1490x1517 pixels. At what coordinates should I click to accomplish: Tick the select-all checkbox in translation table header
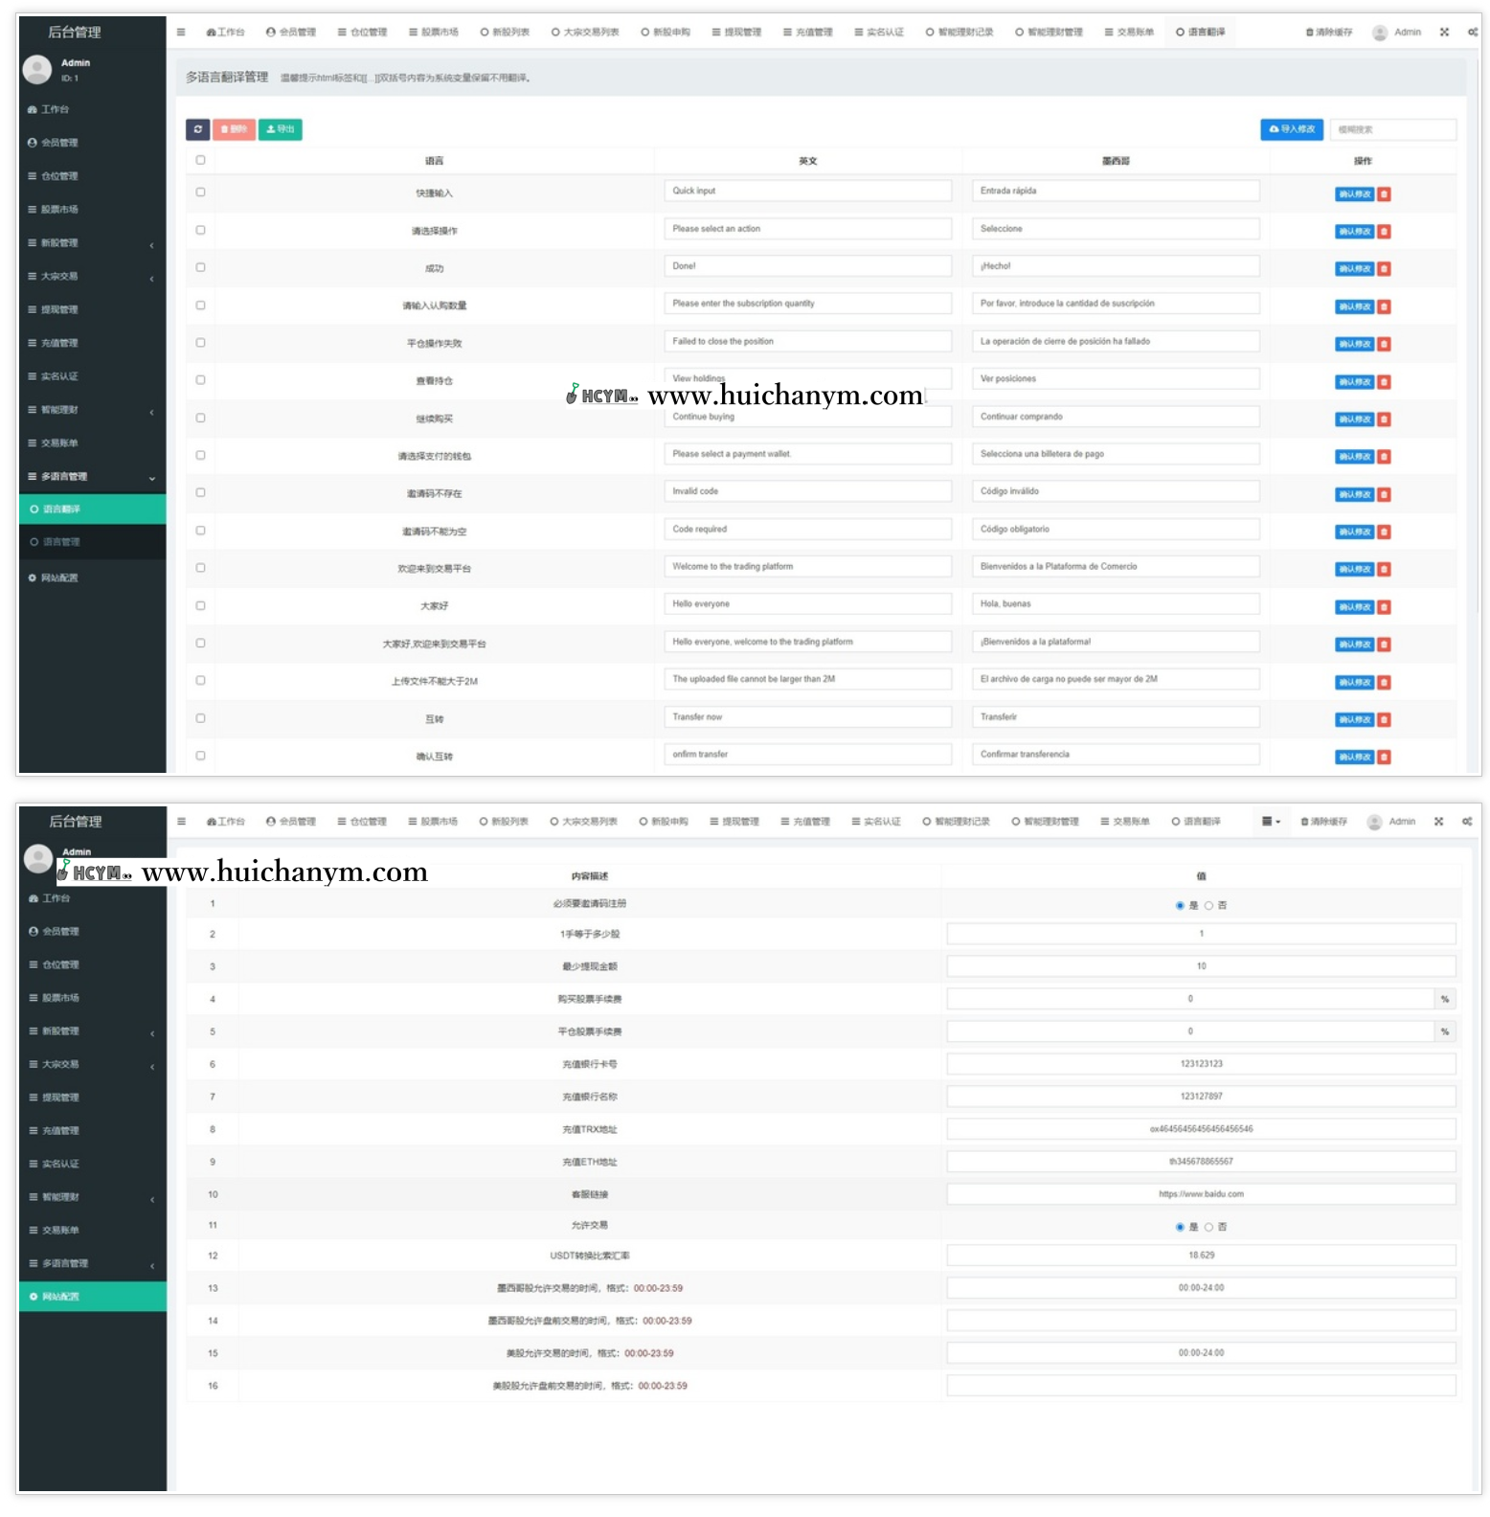[x=200, y=160]
